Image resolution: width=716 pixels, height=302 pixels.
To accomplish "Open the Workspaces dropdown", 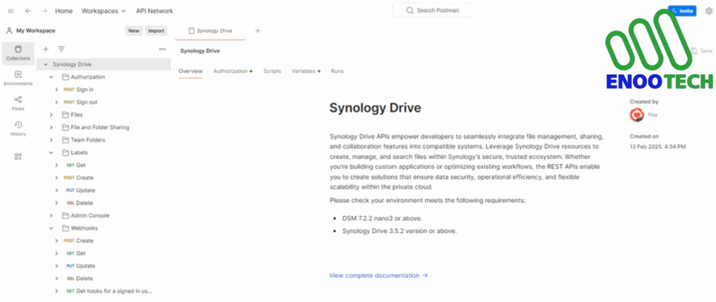I will click(104, 11).
